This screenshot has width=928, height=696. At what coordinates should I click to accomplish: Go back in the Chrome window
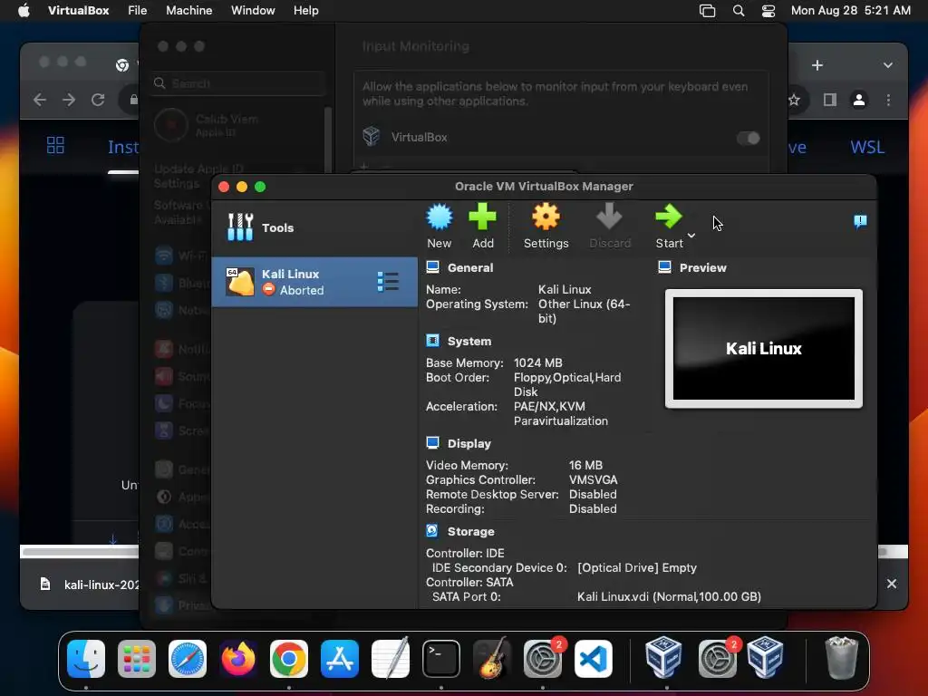(x=40, y=100)
